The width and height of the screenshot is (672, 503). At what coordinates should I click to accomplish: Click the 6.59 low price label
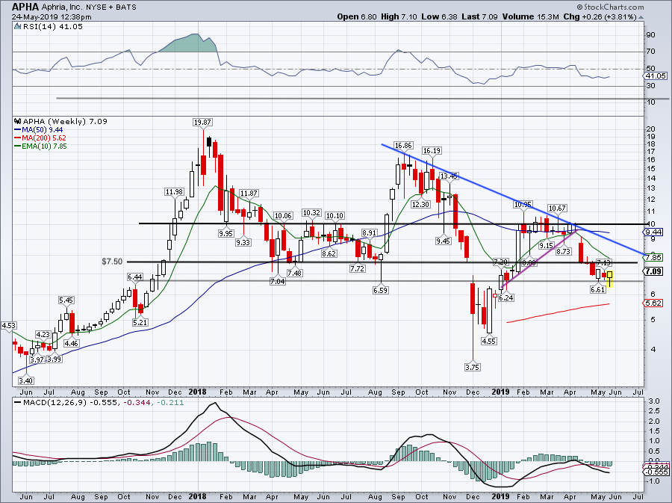pyautogui.click(x=380, y=290)
